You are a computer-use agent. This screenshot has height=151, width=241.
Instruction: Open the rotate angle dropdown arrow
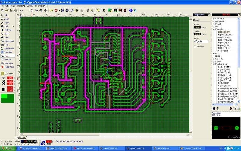click(59, 11)
